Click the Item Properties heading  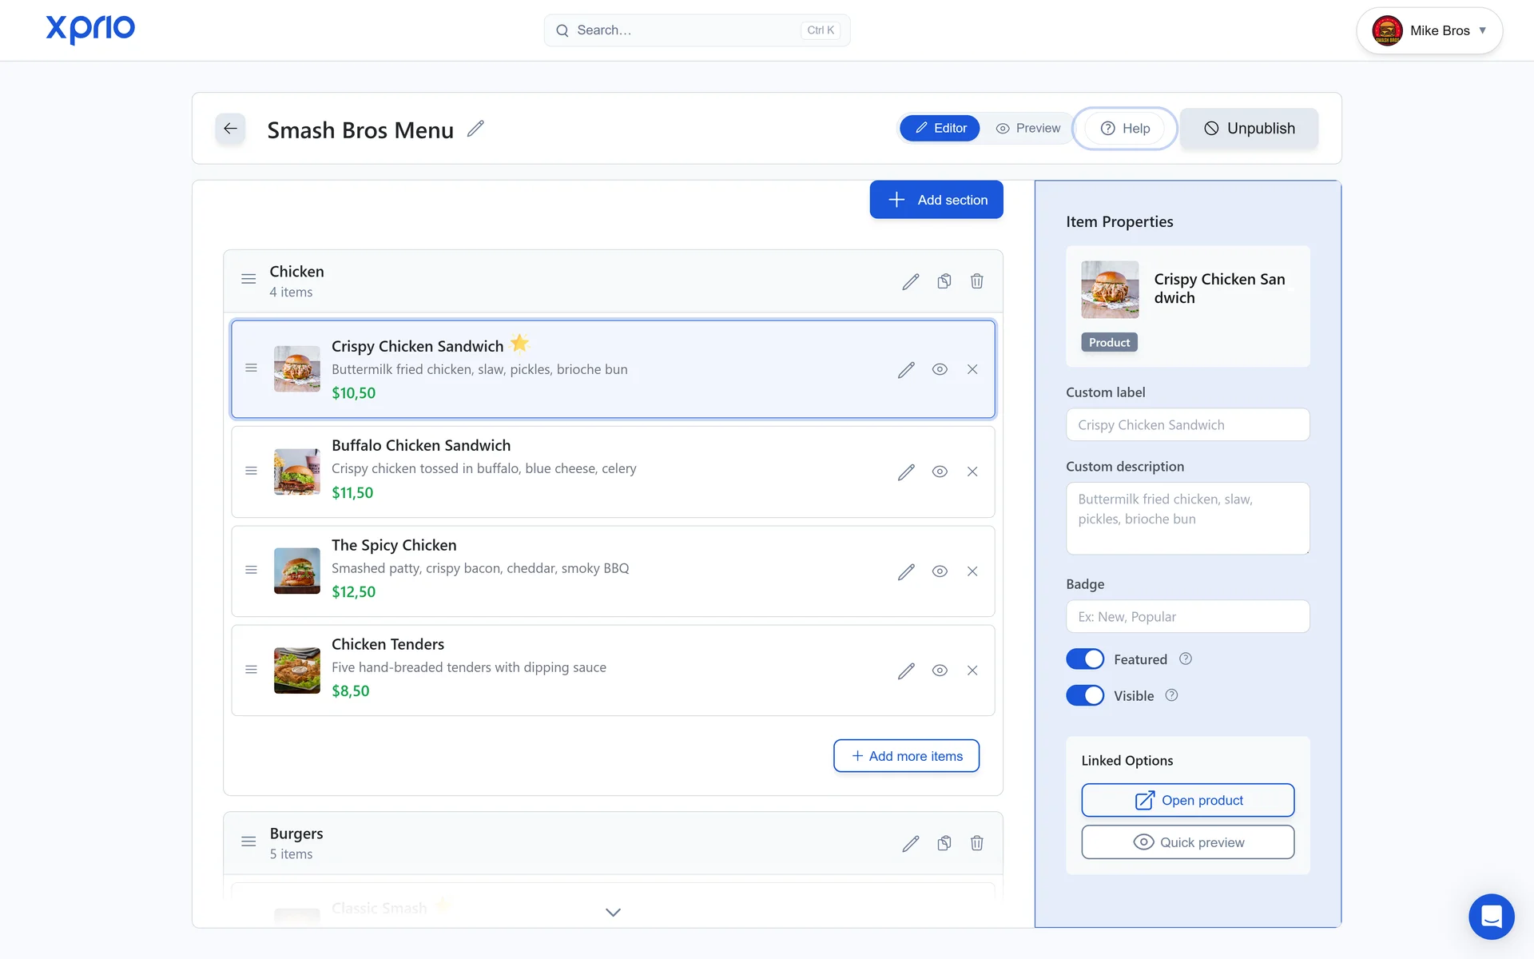pyautogui.click(x=1119, y=221)
